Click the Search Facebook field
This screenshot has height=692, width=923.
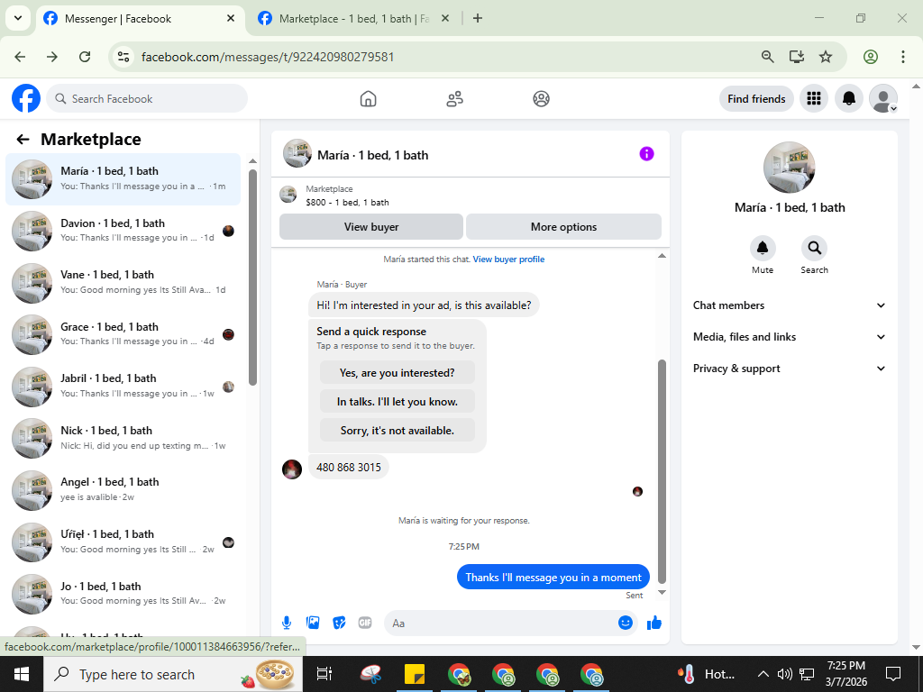(x=147, y=99)
